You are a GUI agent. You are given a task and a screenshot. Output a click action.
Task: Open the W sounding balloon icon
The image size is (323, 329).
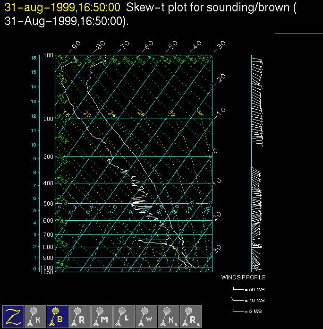[x=146, y=316]
